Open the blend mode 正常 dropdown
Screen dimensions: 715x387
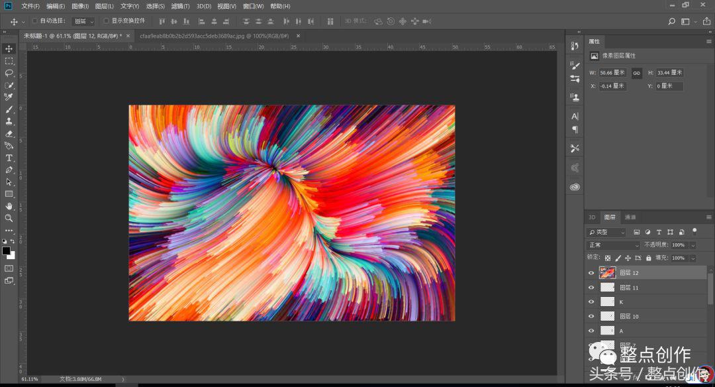pos(613,245)
